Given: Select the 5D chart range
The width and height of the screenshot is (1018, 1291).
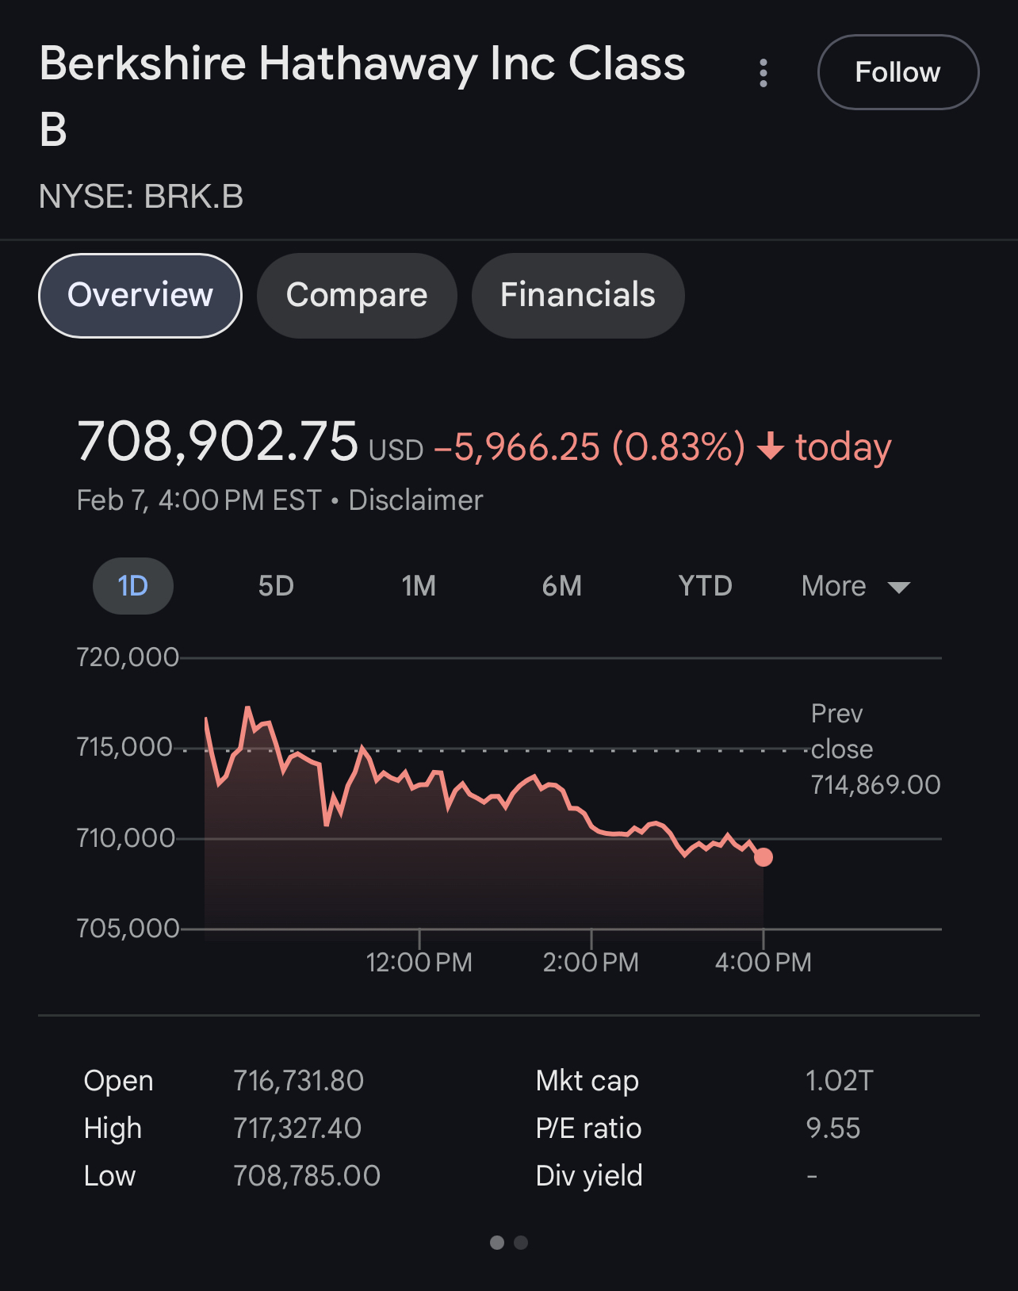Looking at the screenshot, I should (276, 586).
